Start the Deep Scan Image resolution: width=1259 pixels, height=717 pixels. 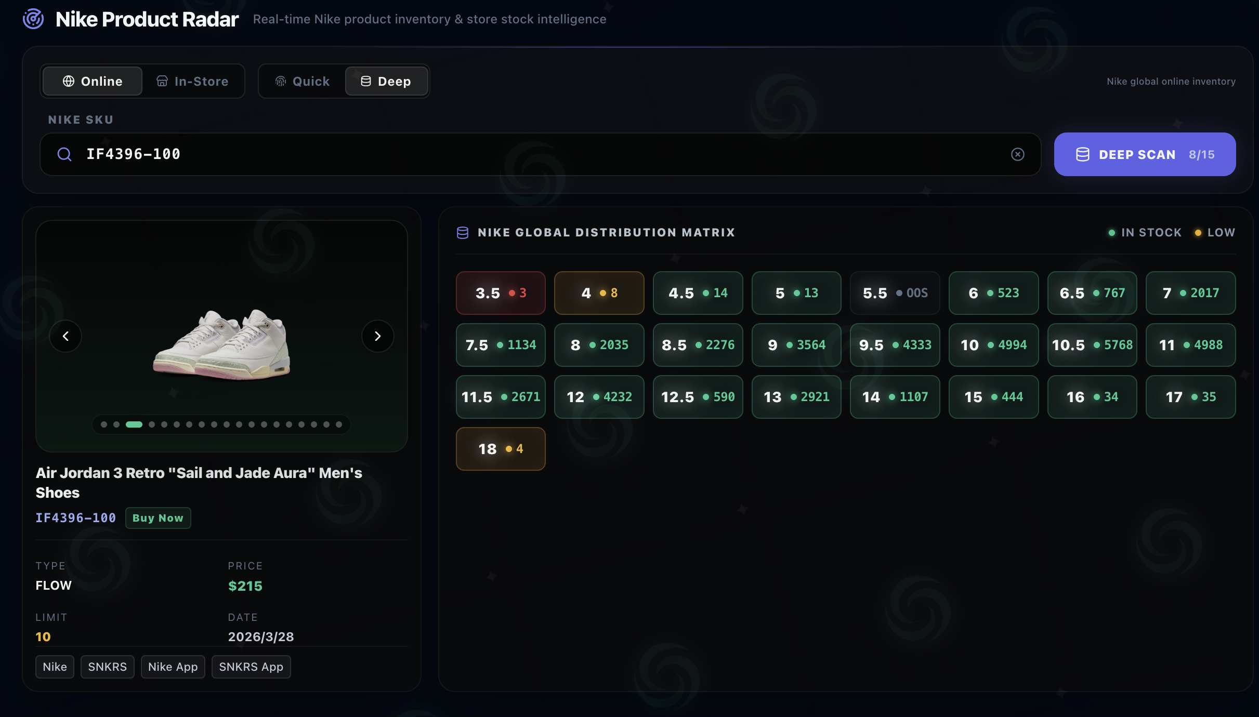point(1144,154)
